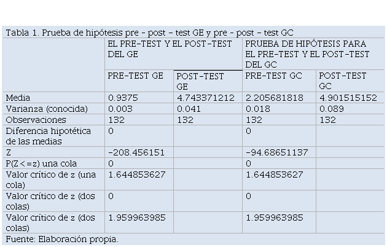Select the Media row label

[x=18, y=98]
